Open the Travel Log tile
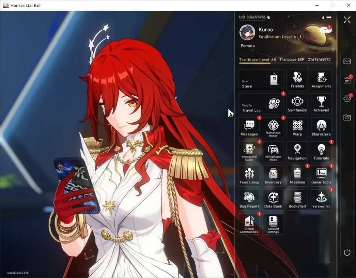 (x=261, y=104)
